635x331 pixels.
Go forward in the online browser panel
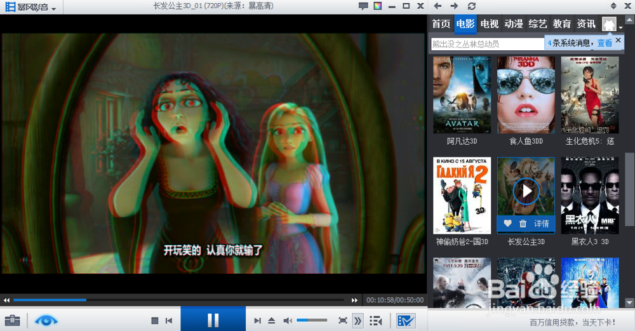455,6
